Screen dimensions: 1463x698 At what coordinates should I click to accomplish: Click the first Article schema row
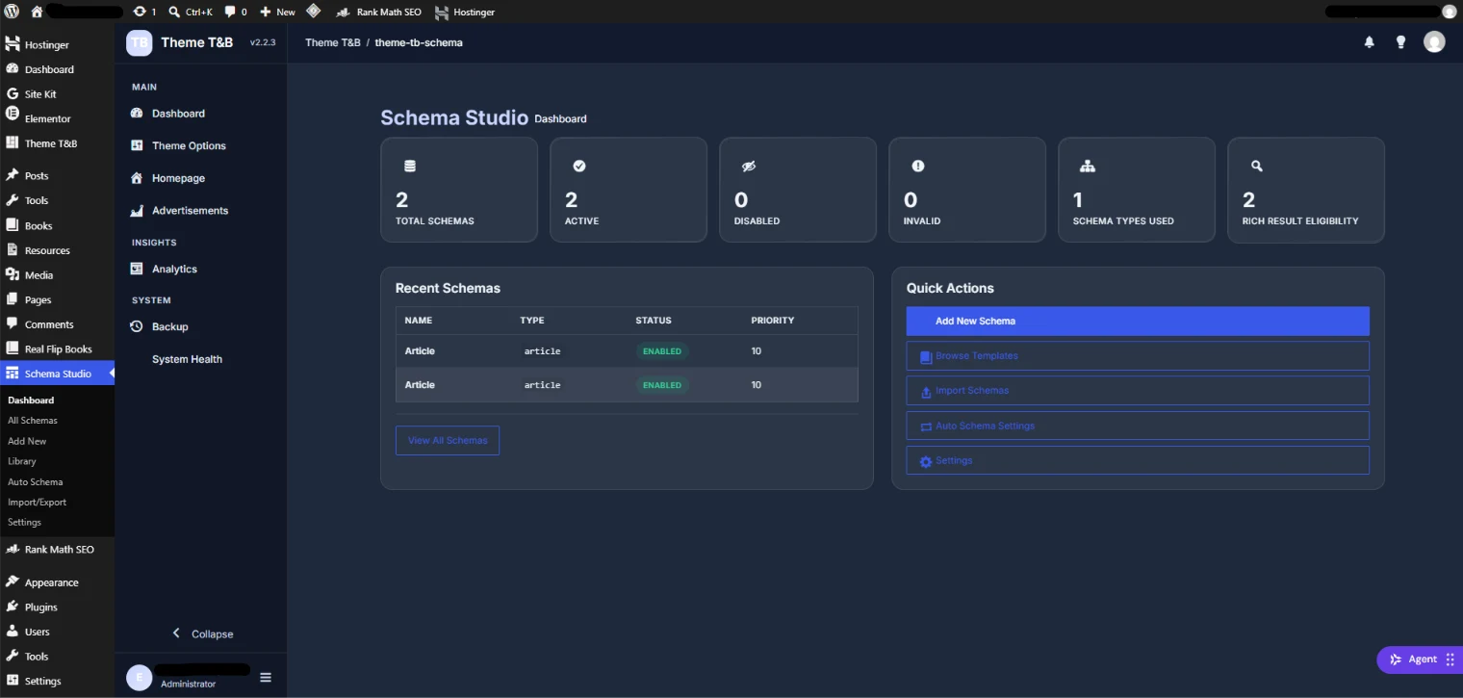click(x=627, y=351)
